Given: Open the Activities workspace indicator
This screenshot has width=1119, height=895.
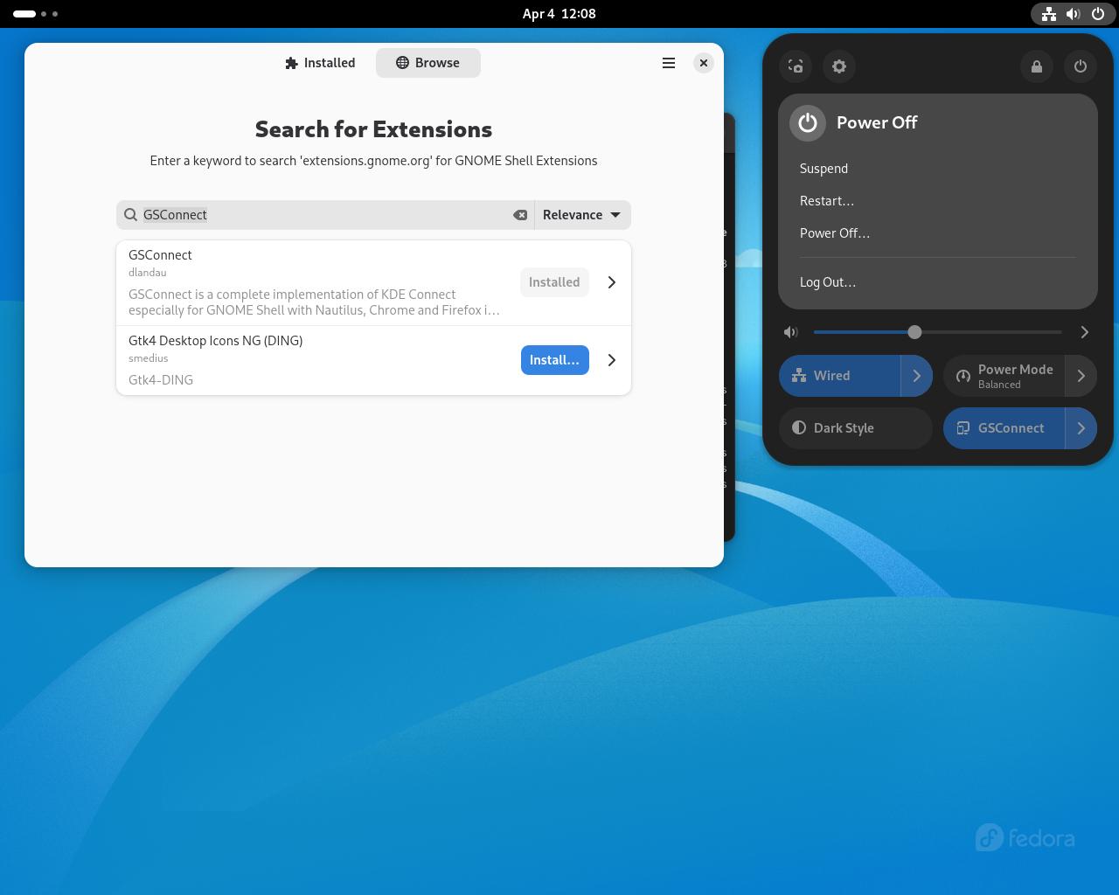Looking at the screenshot, I should click(36, 14).
